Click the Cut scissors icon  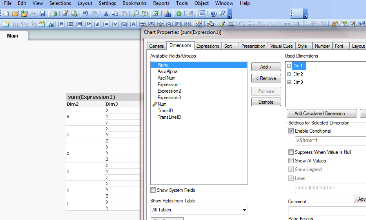(x=106, y=13)
